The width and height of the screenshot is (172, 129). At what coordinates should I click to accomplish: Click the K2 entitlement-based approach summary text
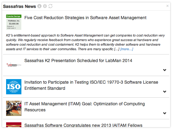[85, 42]
